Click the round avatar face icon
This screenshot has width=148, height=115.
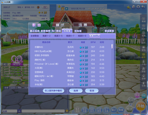(38, 7)
